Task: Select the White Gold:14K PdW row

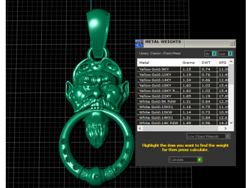Action: [182, 123]
